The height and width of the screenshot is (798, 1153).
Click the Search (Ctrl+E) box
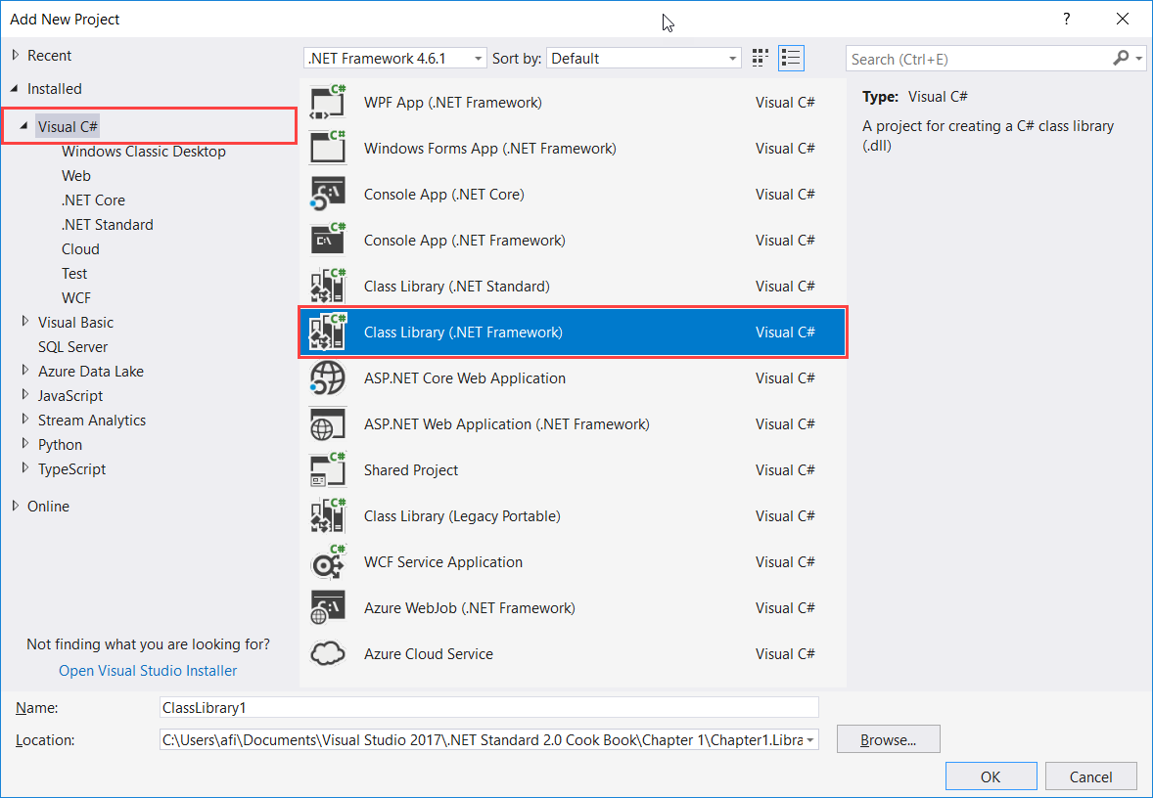980,59
